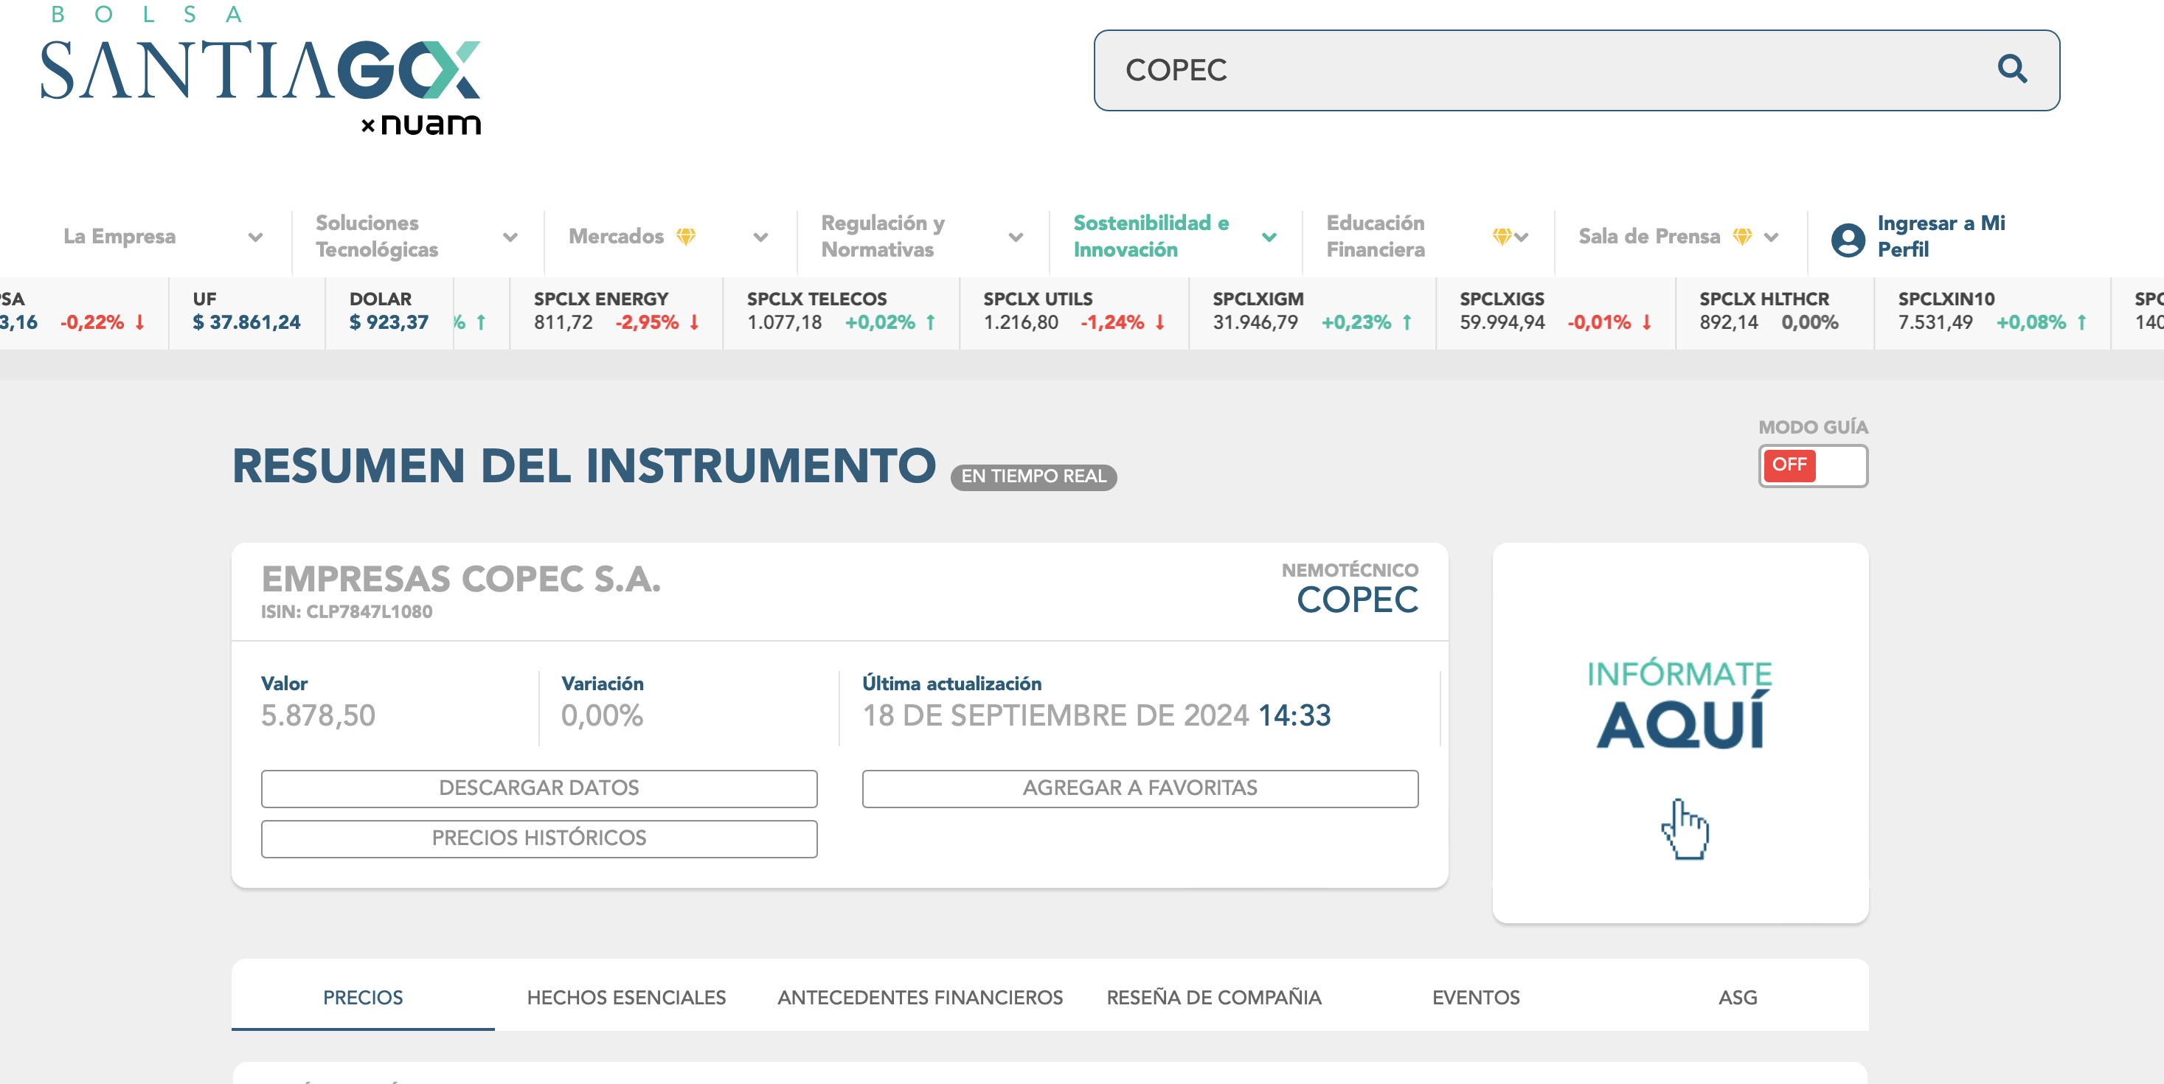The image size is (2164, 1084).
Task: Click the red down arrow for SPCLX ENERGY
Action: (x=695, y=322)
